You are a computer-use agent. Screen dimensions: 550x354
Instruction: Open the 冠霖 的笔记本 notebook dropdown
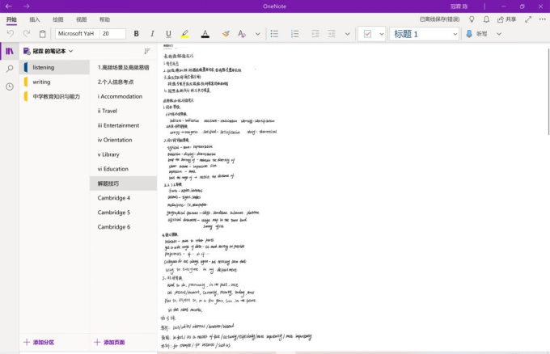point(71,51)
